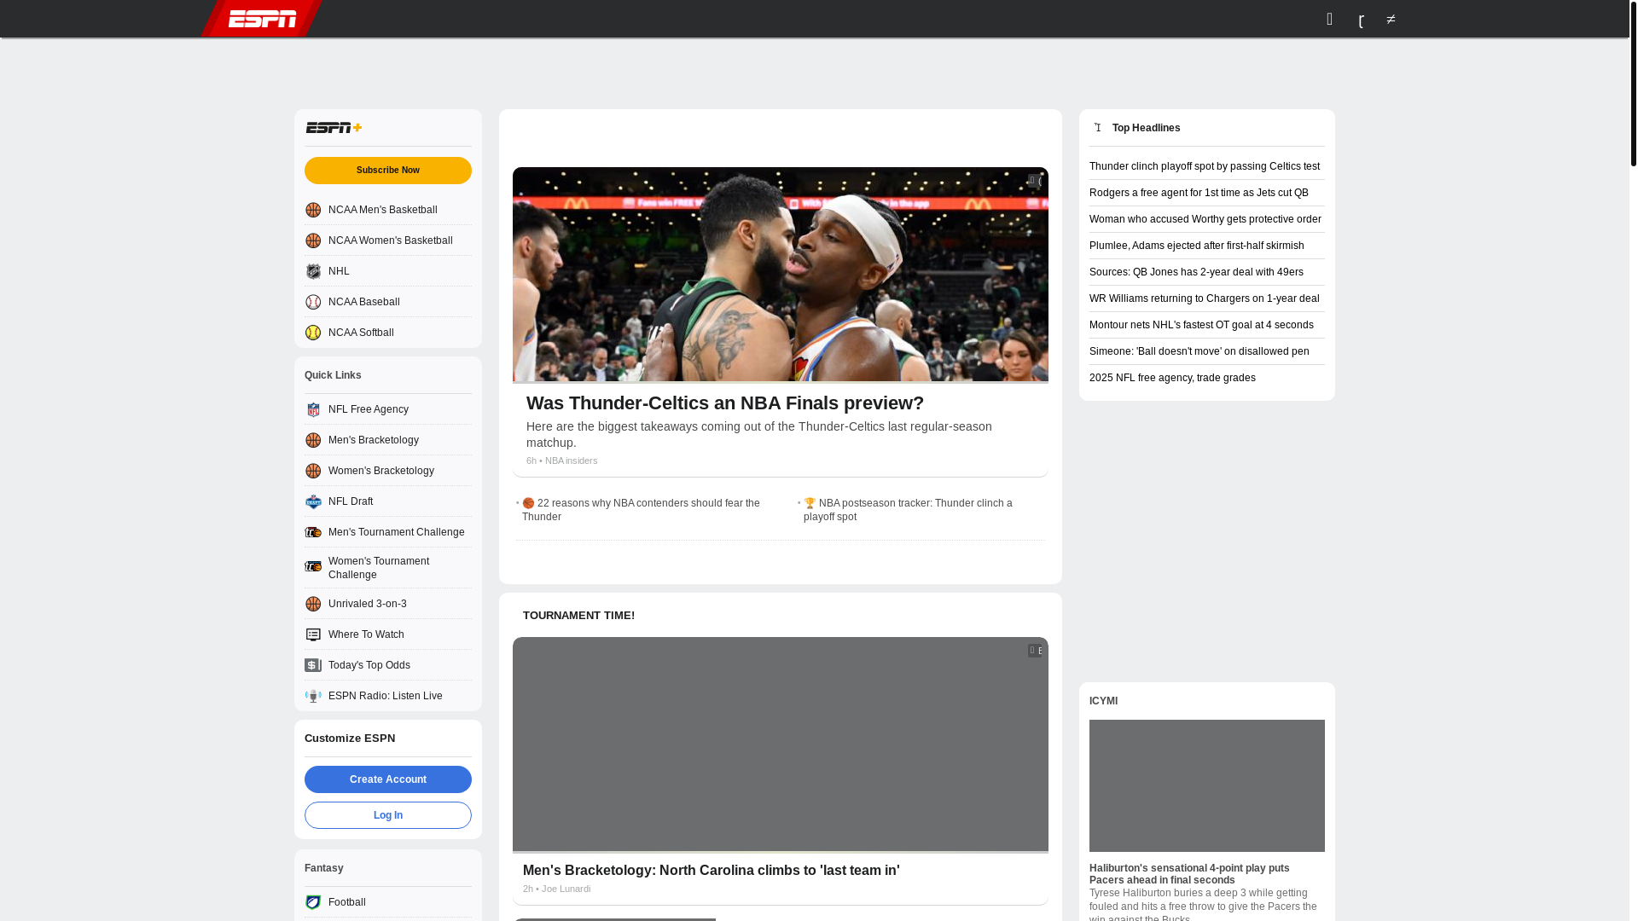Open 'Was Thunder-Celtics an NBA Finals preview?' headline
Viewport: 1638px width, 921px height.
[725, 403]
